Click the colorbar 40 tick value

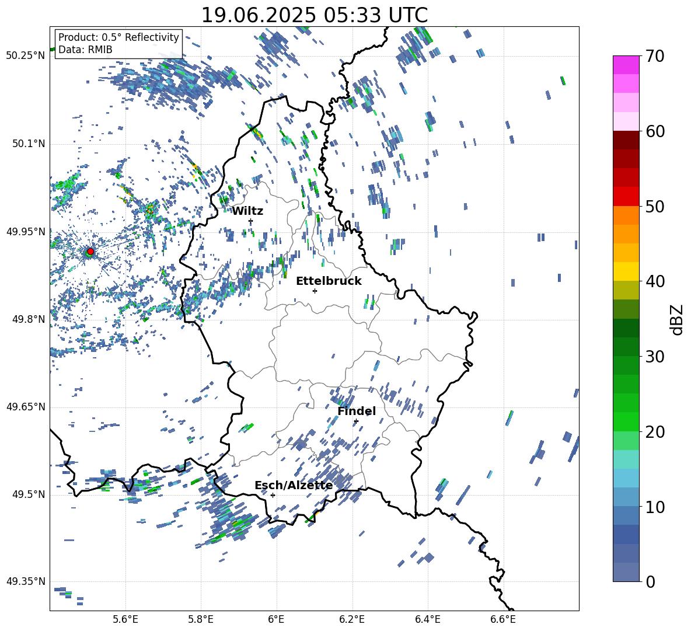(655, 281)
